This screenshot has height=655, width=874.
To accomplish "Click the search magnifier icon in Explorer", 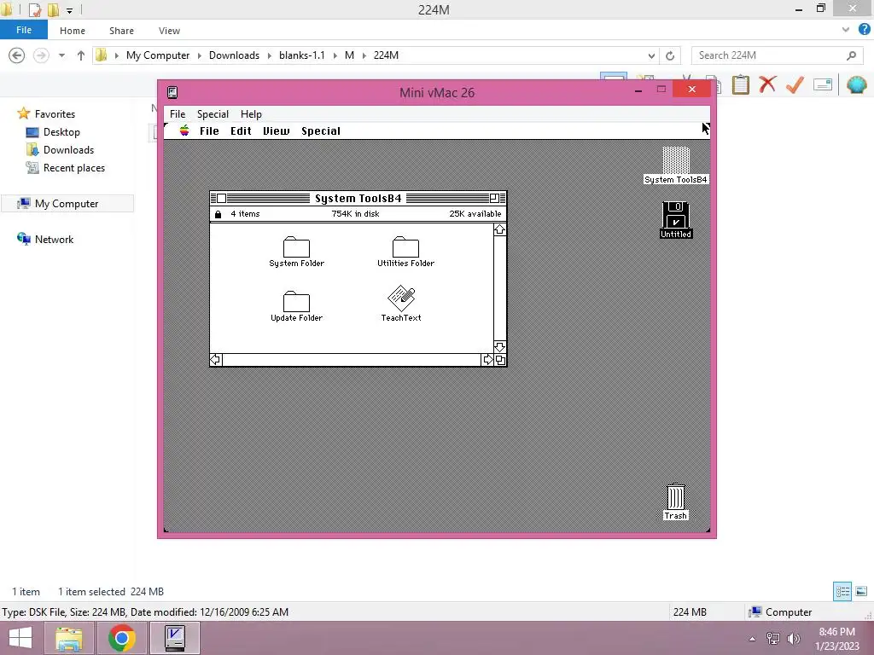I will click(851, 55).
